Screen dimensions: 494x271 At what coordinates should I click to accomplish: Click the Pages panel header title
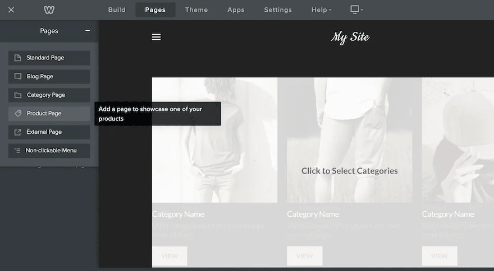pos(49,31)
